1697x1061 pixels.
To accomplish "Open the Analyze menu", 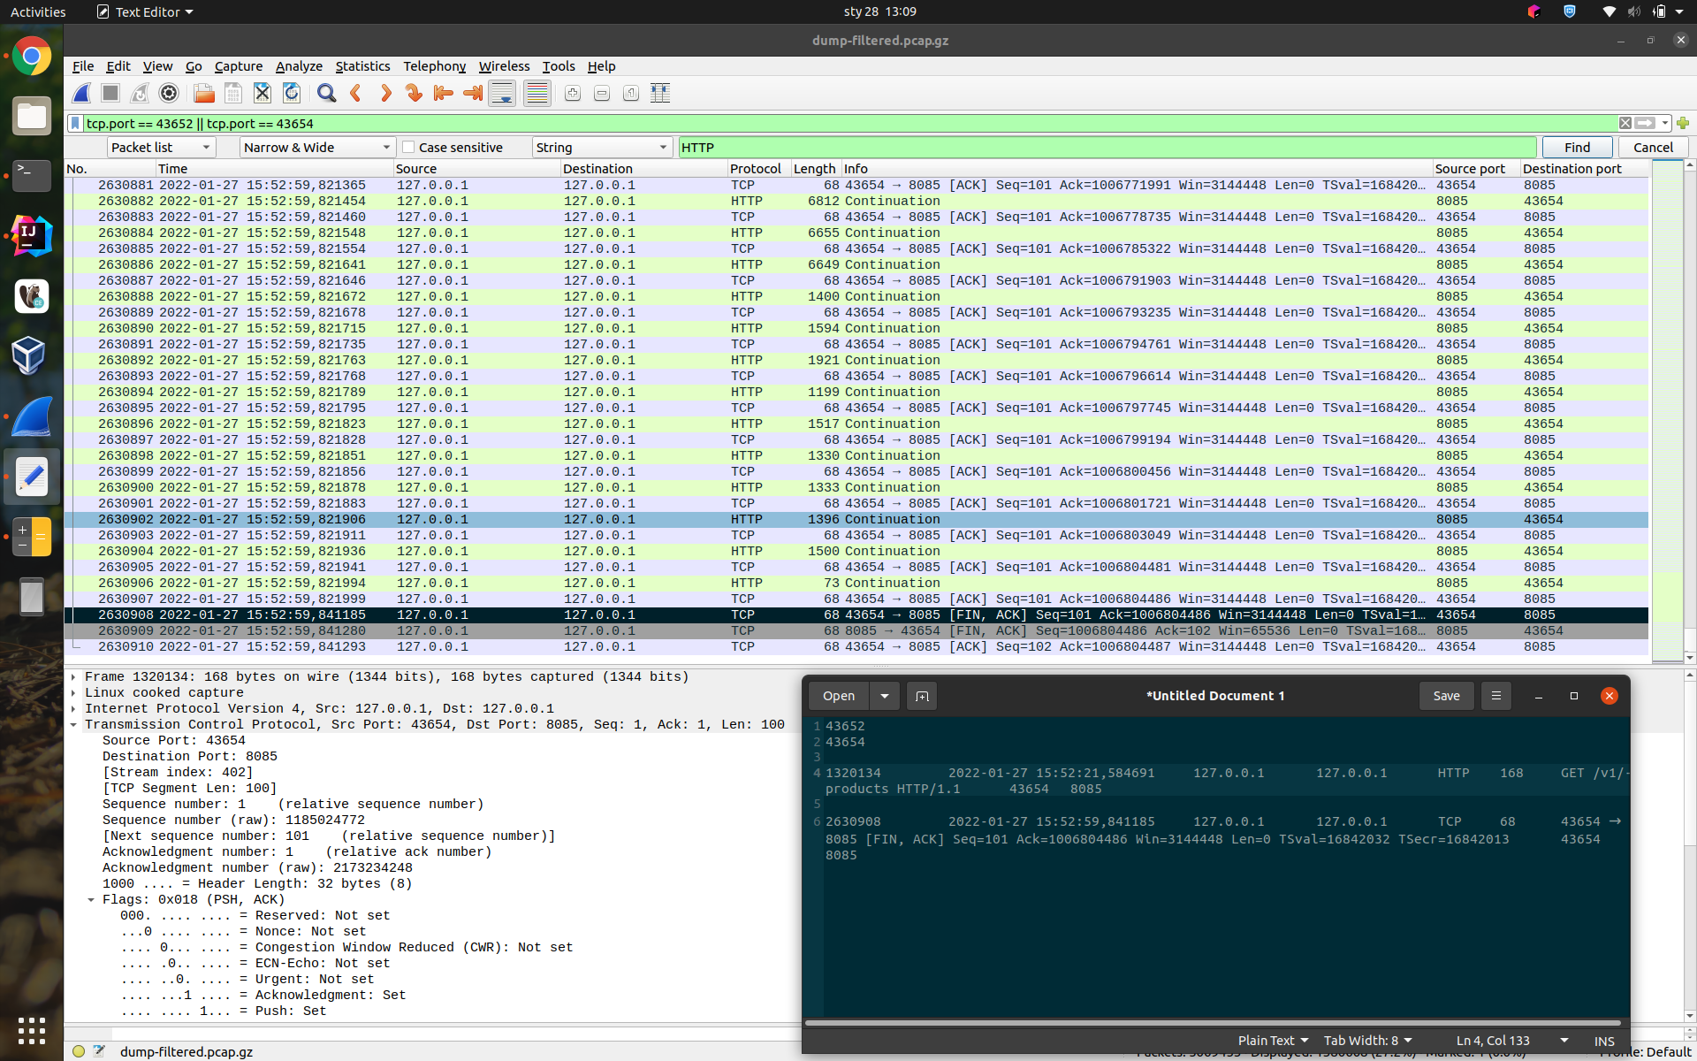I will pos(299,66).
